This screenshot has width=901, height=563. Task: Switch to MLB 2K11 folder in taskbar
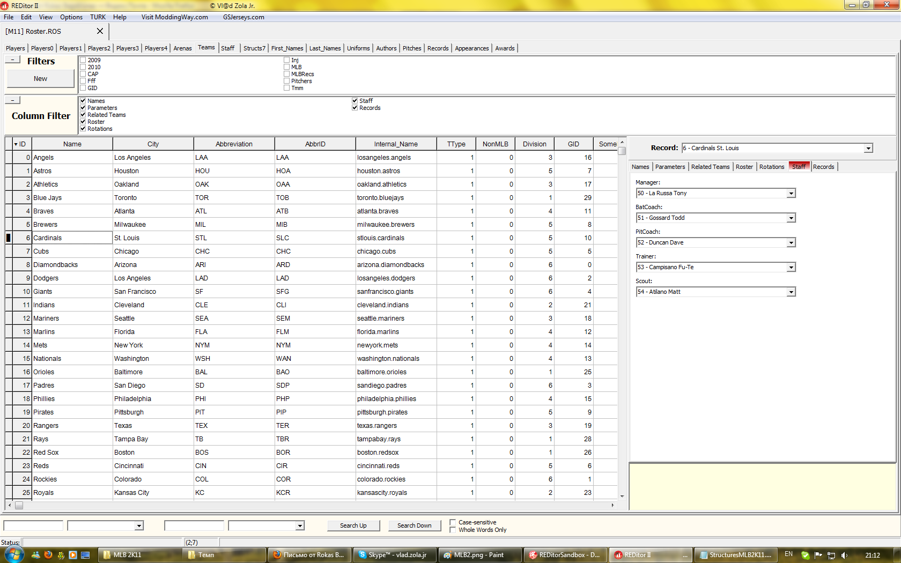click(139, 555)
